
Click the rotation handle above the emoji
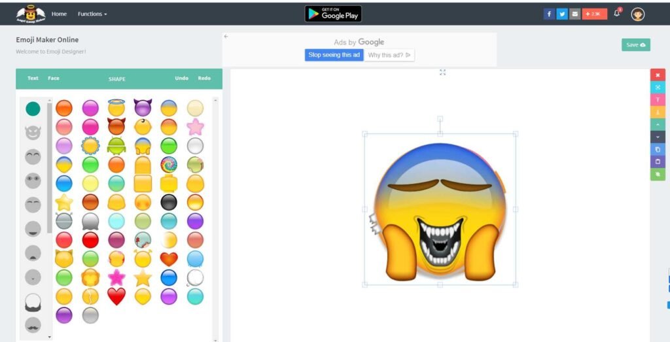point(440,119)
